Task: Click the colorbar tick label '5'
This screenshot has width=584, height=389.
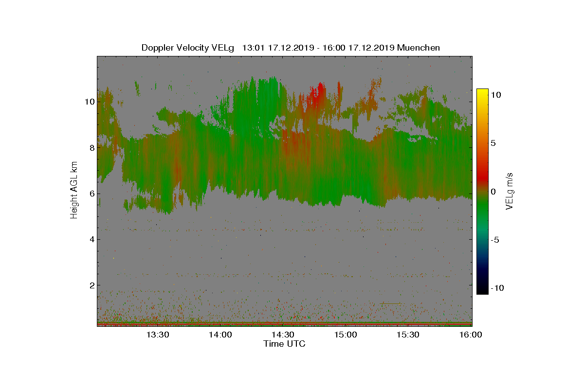Action: click(x=493, y=143)
